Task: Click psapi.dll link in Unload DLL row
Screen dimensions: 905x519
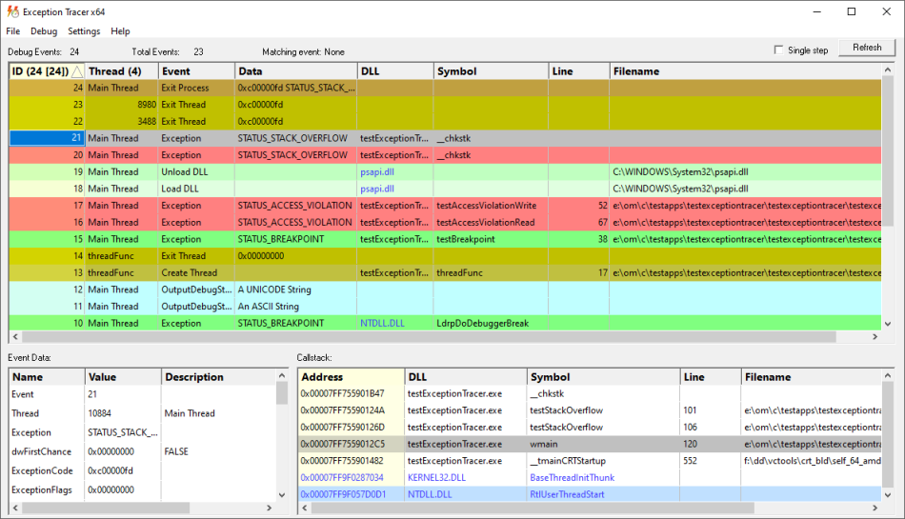Action: [x=377, y=172]
